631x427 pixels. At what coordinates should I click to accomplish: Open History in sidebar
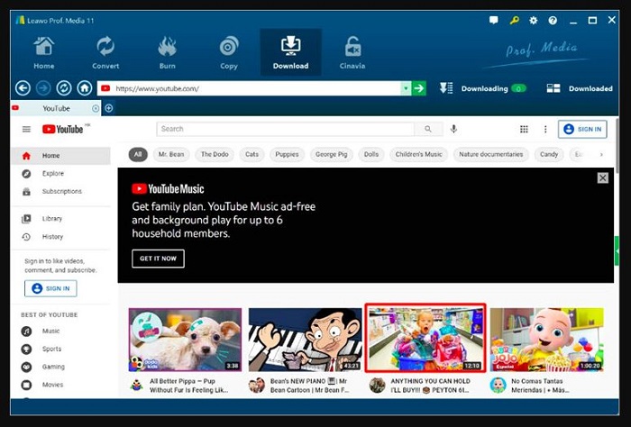[60, 237]
